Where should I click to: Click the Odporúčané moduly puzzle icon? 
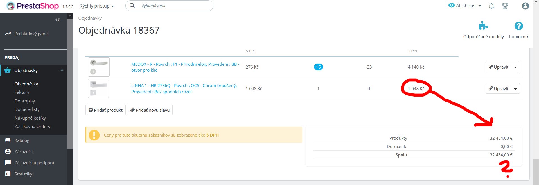[x=483, y=26]
